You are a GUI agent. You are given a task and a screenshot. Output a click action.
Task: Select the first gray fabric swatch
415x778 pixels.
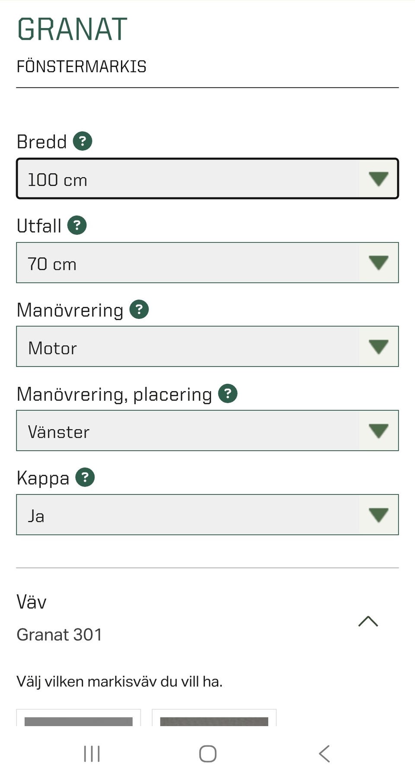tap(79, 719)
